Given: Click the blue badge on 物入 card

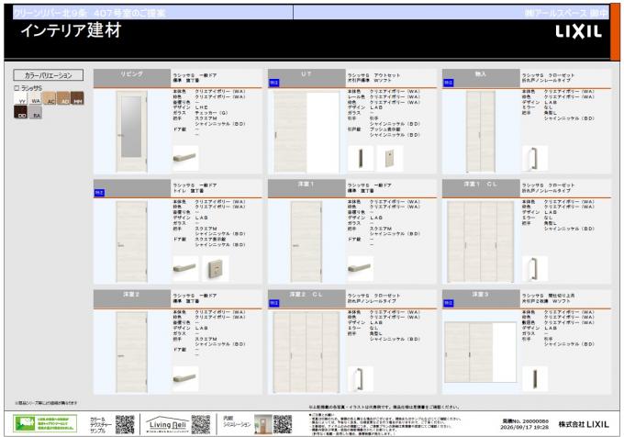Looking at the screenshot, I should pos(448,83).
